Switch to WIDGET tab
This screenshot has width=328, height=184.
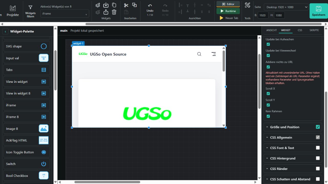coord(286,30)
